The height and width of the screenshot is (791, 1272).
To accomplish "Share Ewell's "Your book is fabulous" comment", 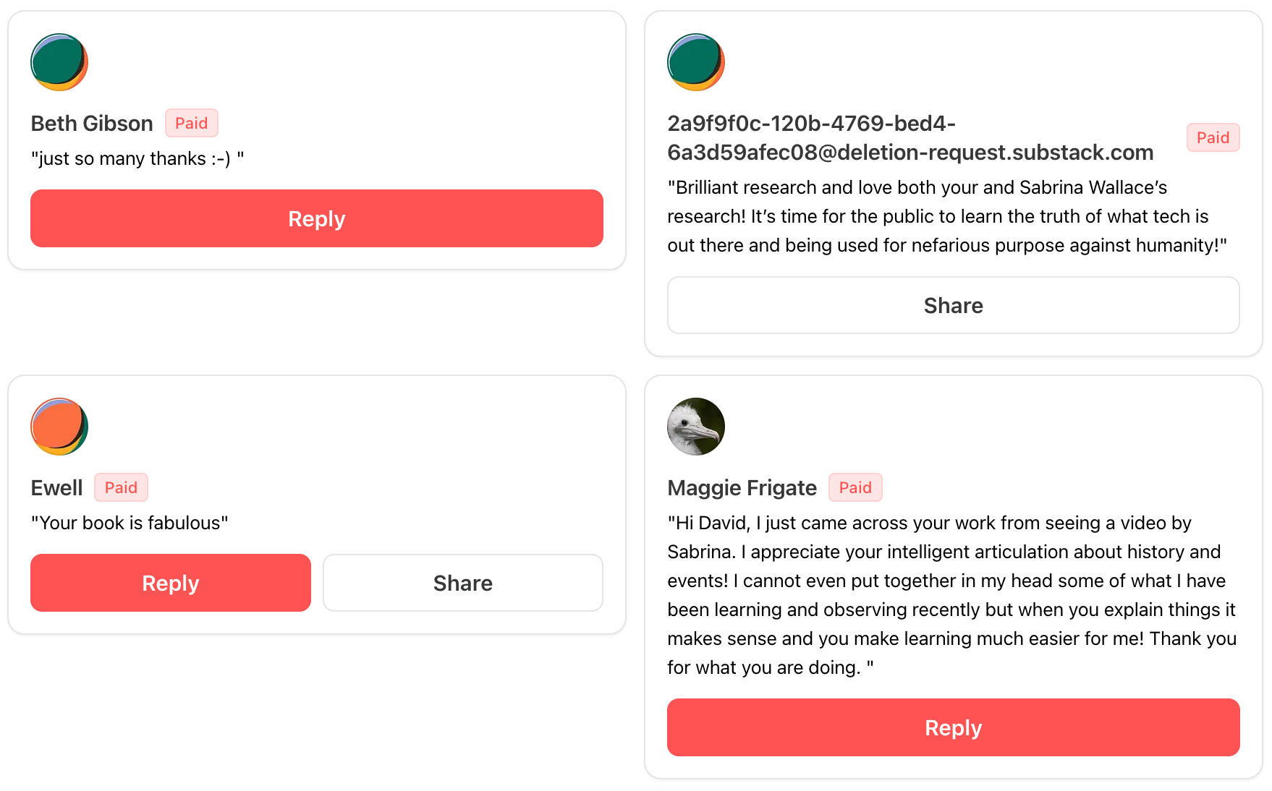I will click(x=462, y=583).
